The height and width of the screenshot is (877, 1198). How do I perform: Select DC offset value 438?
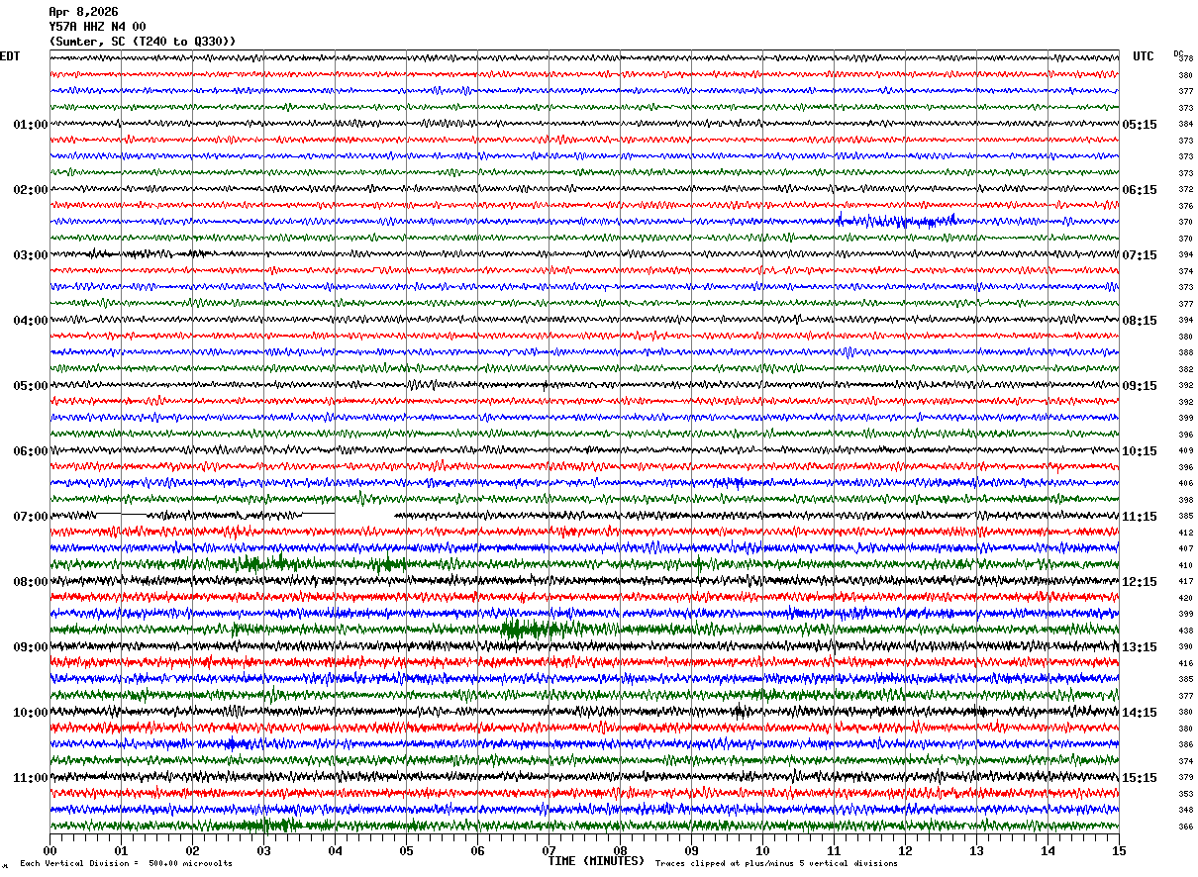1185,631
